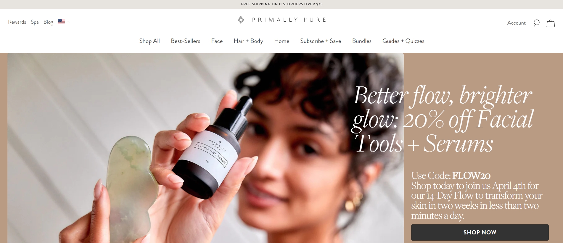Click the Primally Pure diamond logo
The width and height of the screenshot is (563, 243).
pos(241,20)
